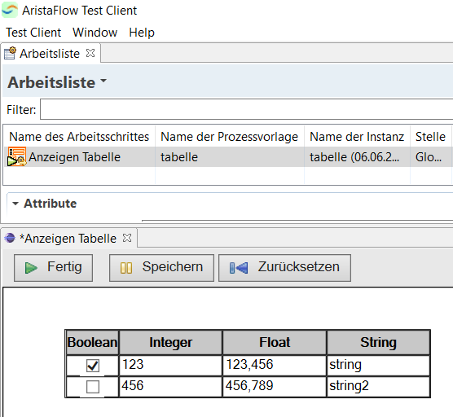Open the Arbeitsliste heading dropdown arrow

click(103, 81)
